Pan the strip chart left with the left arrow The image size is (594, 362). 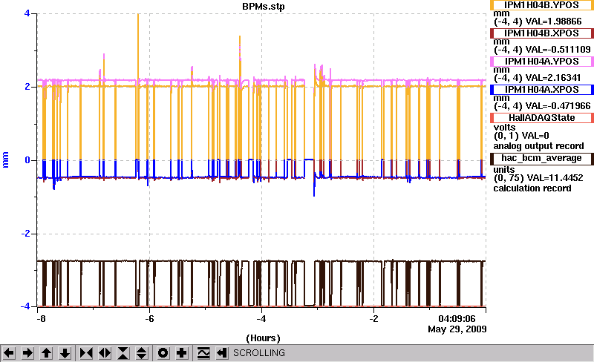(x=9, y=353)
